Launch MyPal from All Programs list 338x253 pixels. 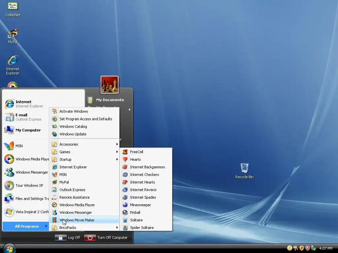pos(84,182)
